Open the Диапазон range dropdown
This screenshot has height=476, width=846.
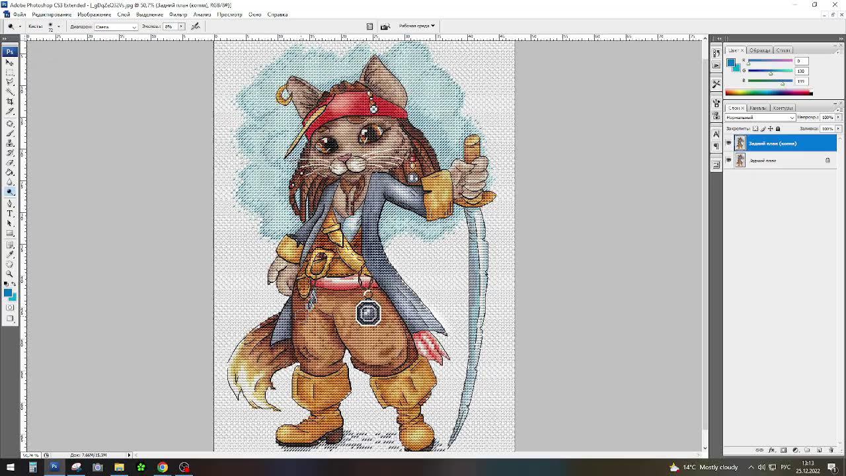[116, 27]
